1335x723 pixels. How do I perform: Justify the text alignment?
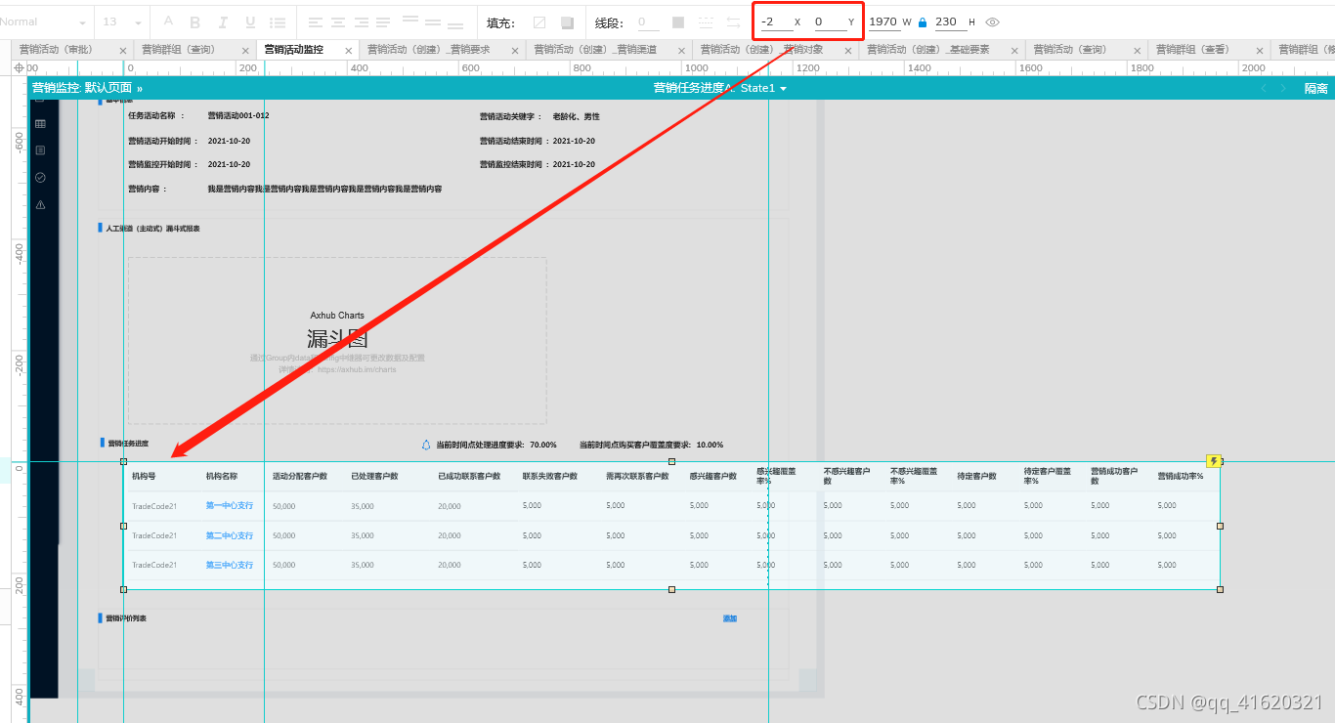(x=383, y=21)
